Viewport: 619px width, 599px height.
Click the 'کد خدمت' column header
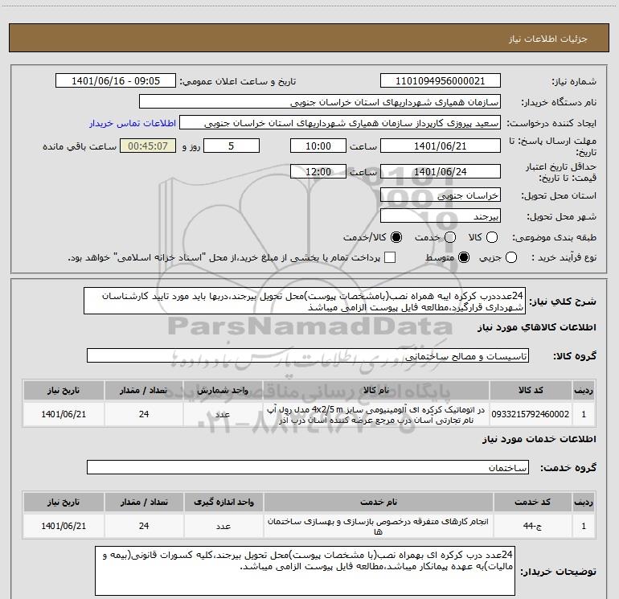[x=532, y=502]
